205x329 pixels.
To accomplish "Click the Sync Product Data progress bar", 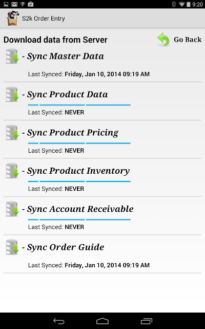I will coord(79,105).
